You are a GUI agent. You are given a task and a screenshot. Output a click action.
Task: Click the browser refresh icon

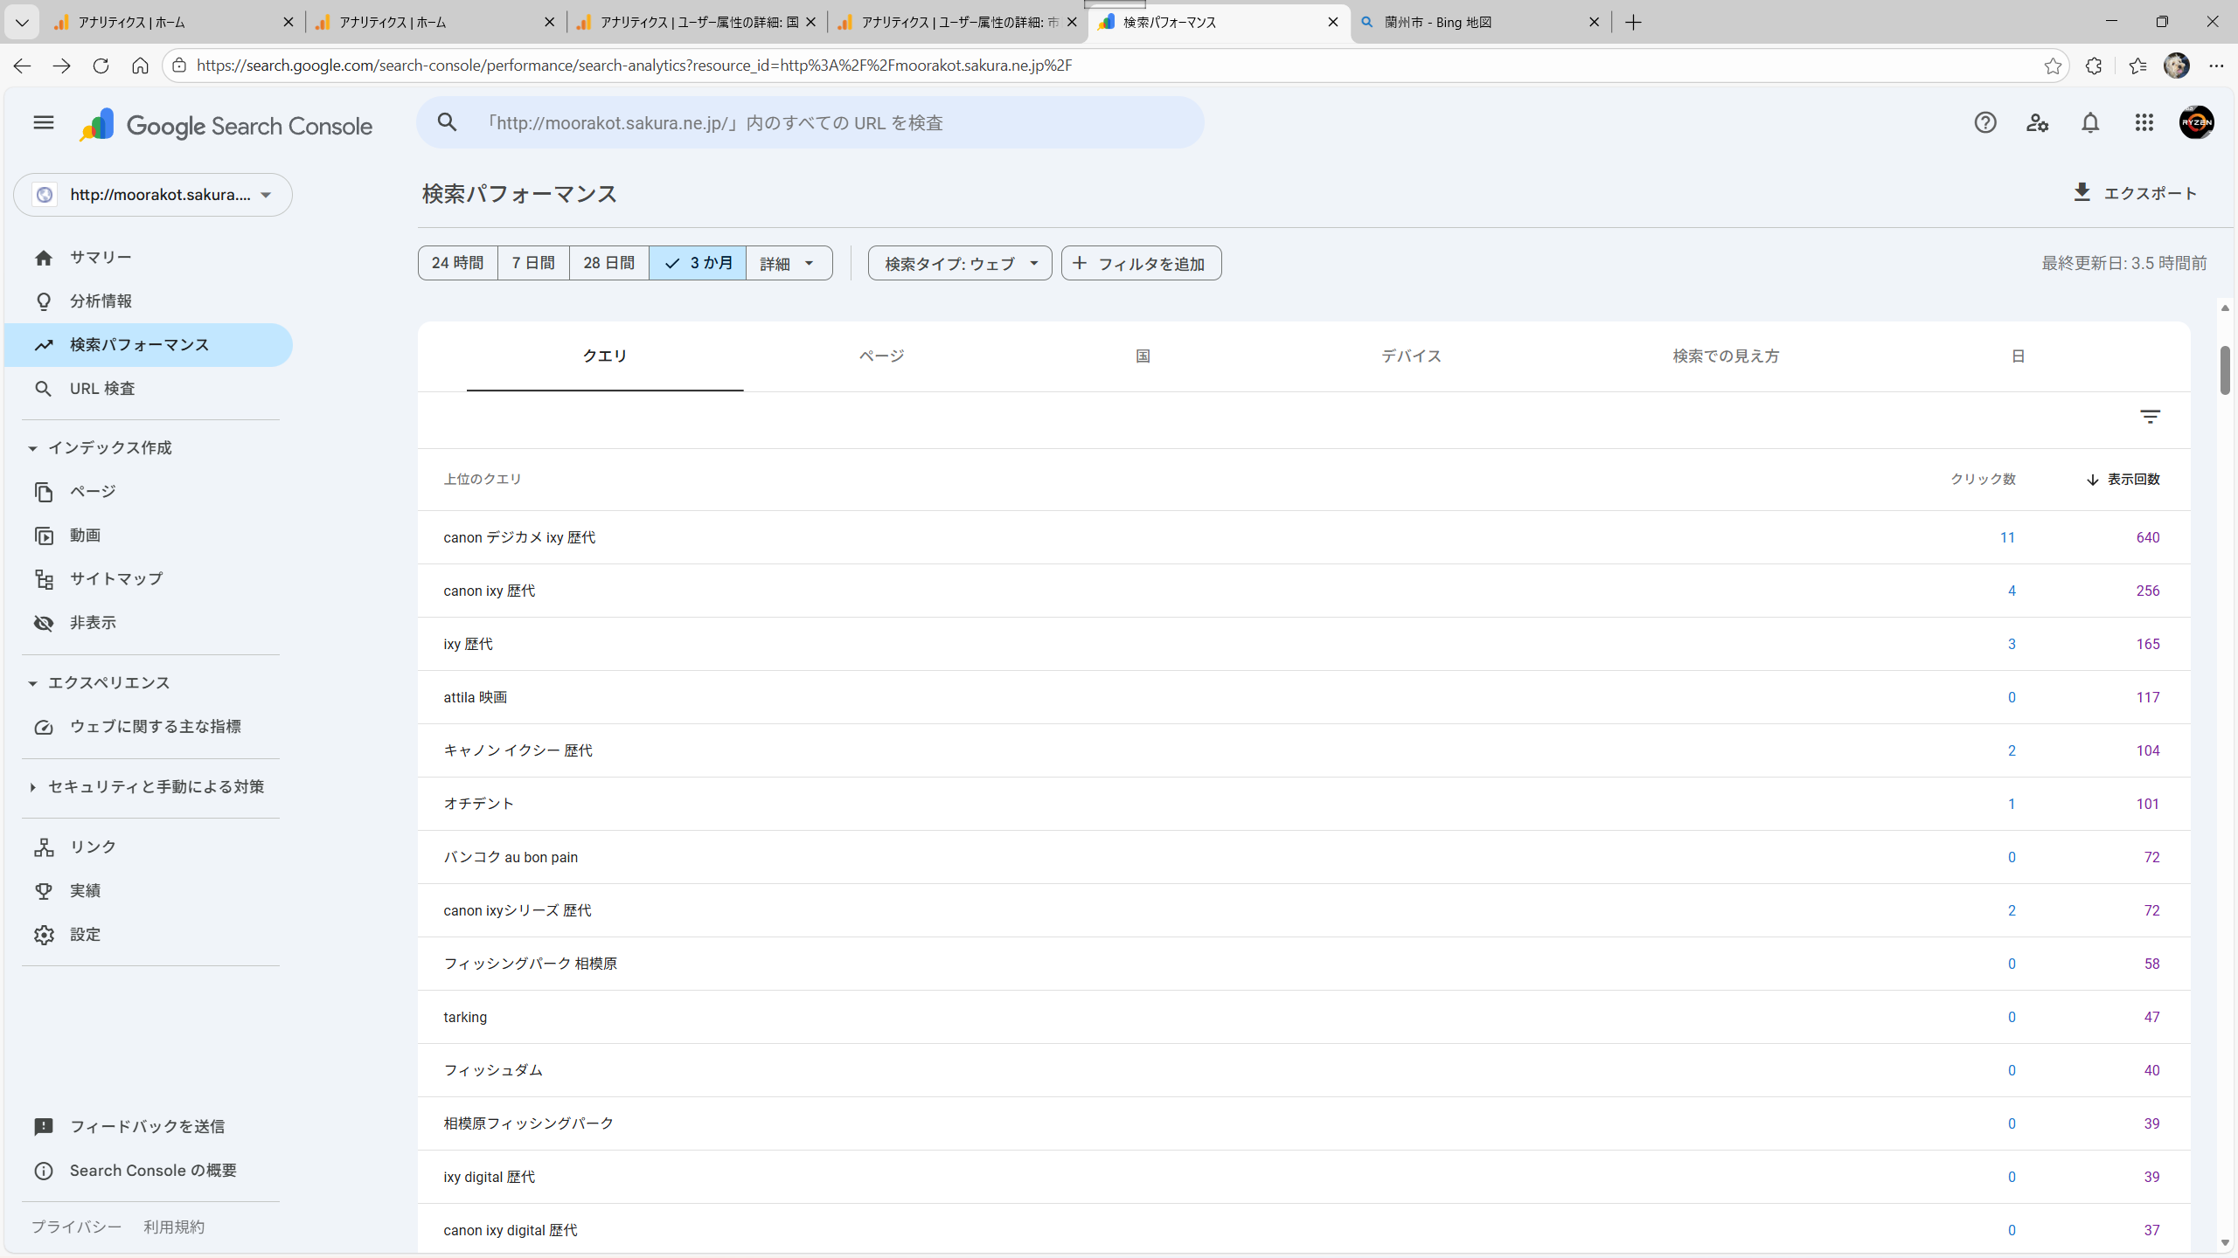(x=101, y=66)
